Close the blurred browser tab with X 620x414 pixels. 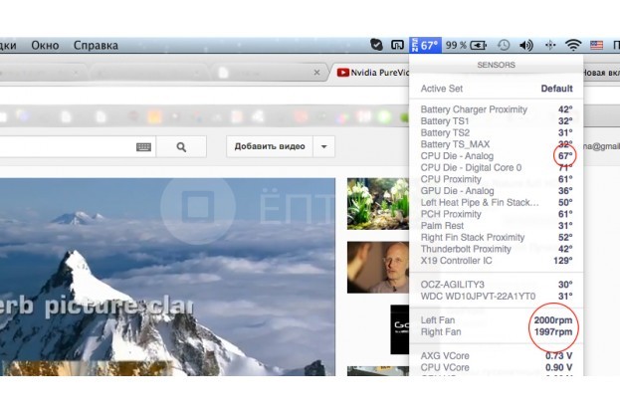(x=316, y=73)
